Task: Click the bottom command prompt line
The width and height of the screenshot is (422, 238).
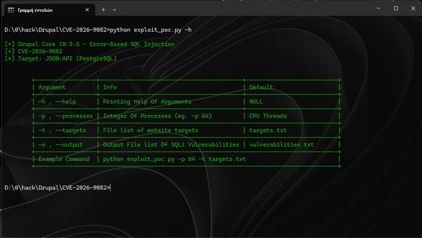Action: tap(57, 188)
